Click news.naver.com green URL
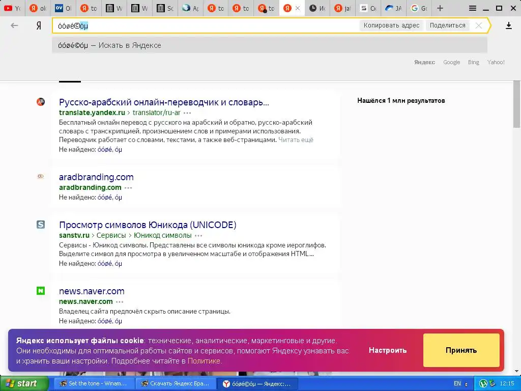The width and height of the screenshot is (521, 391). click(x=85, y=301)
